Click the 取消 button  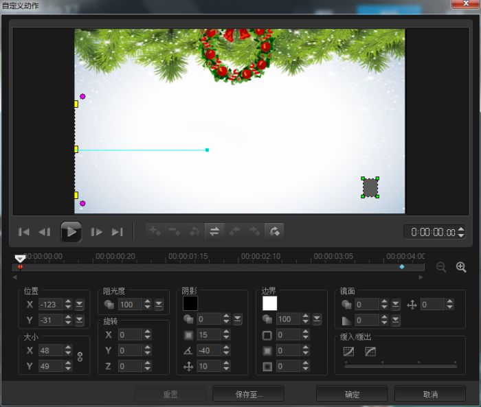[430, 394]
